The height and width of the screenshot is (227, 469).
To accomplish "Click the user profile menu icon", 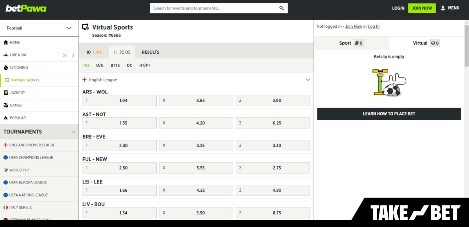I will tap(443, 8).
